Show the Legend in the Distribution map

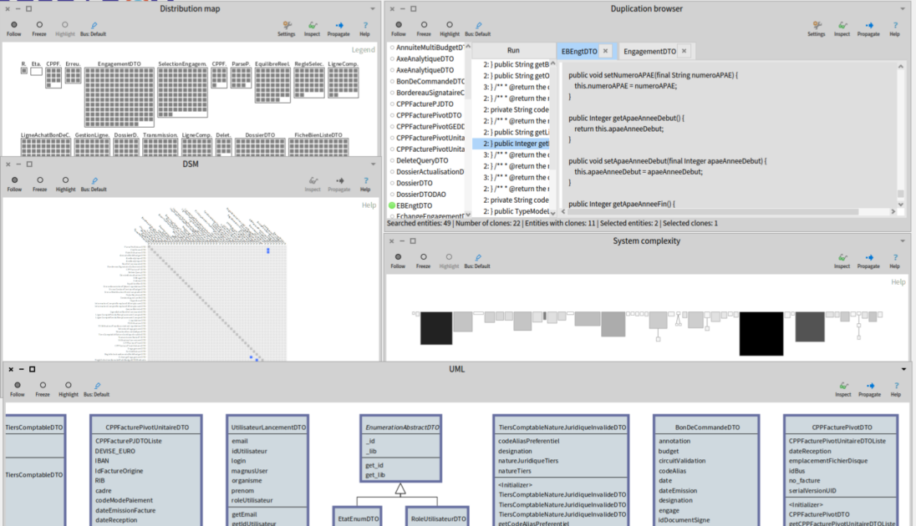[363, 49]
